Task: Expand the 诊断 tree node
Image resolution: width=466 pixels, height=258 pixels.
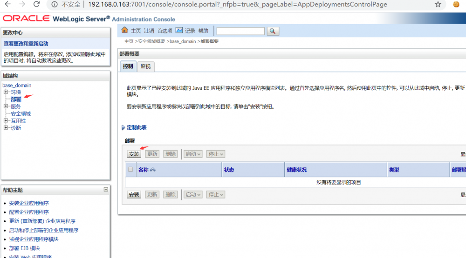Action: click(x=6, y=127)
